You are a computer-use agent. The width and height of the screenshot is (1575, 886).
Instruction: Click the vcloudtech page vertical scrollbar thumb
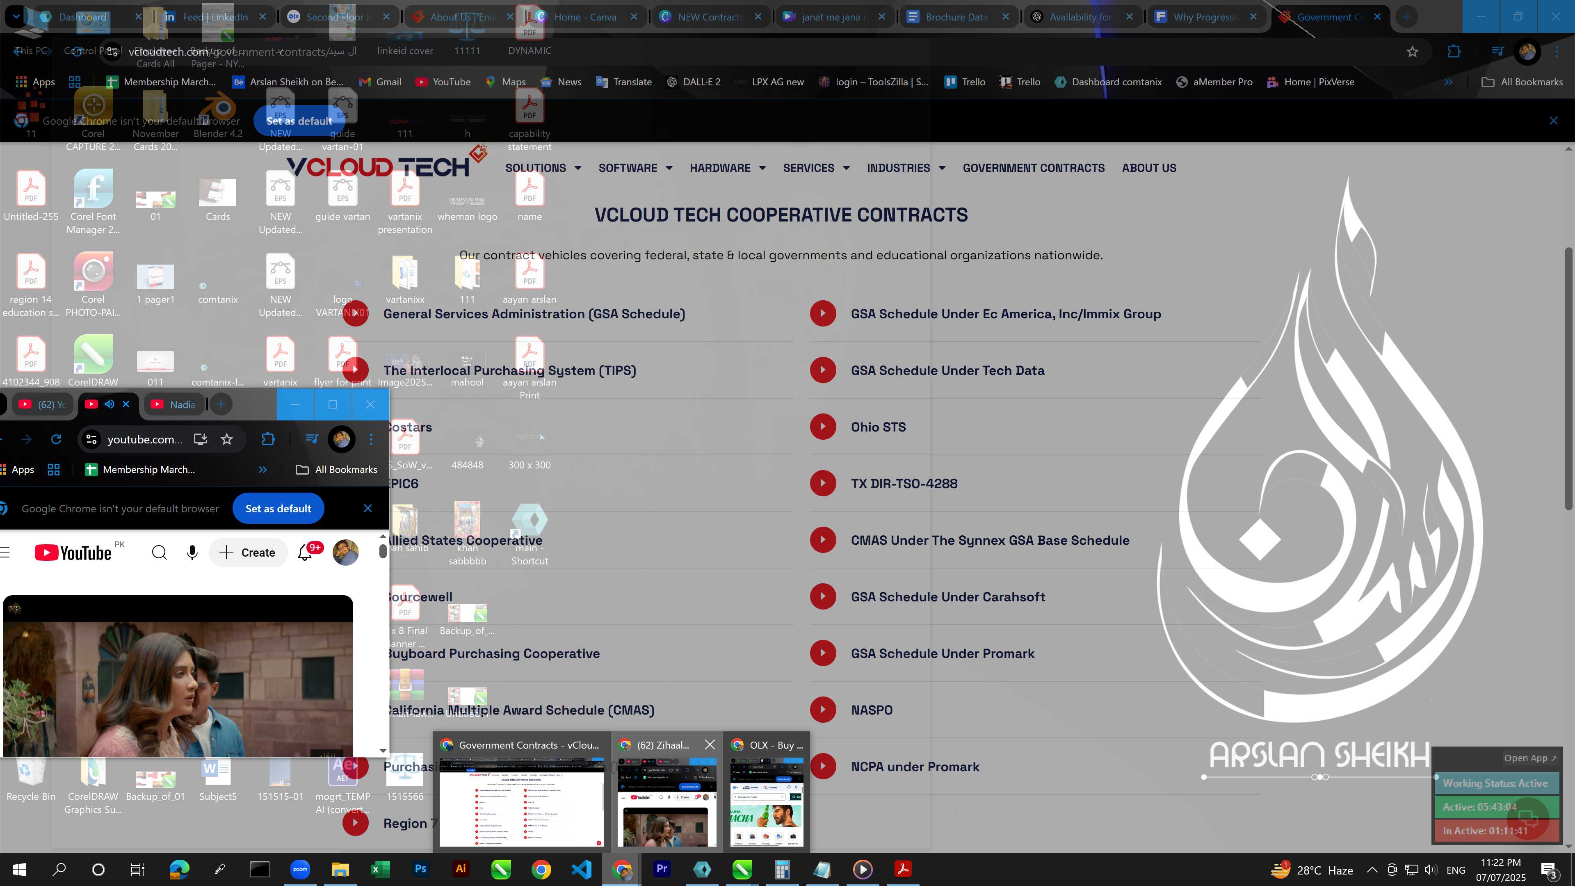tap(1569, 379)
